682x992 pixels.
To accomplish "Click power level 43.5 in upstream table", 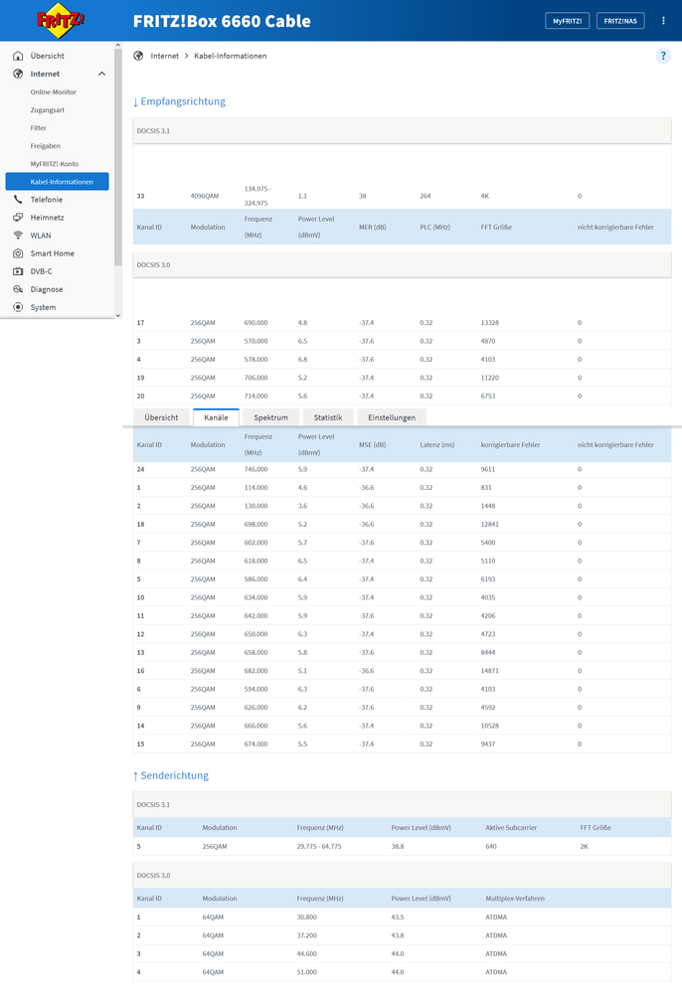I will [x=398, y=917].
